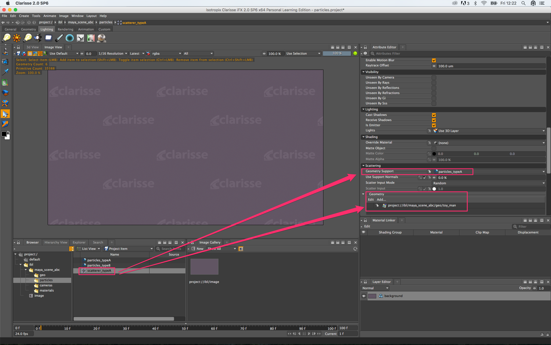Select the translate tool with the orange arrow

tap(5, 124)
